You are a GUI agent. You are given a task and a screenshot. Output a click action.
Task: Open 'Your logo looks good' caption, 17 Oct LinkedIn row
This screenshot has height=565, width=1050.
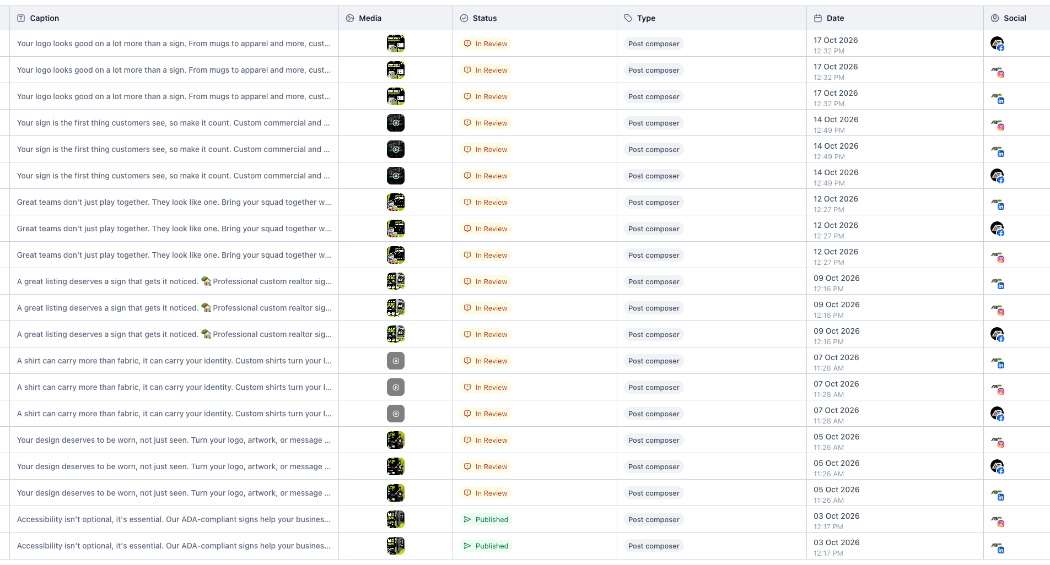click(x=174, y=96)
